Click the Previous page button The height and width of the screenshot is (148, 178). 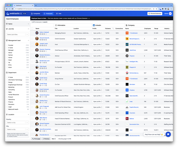[x=46, y=139]
